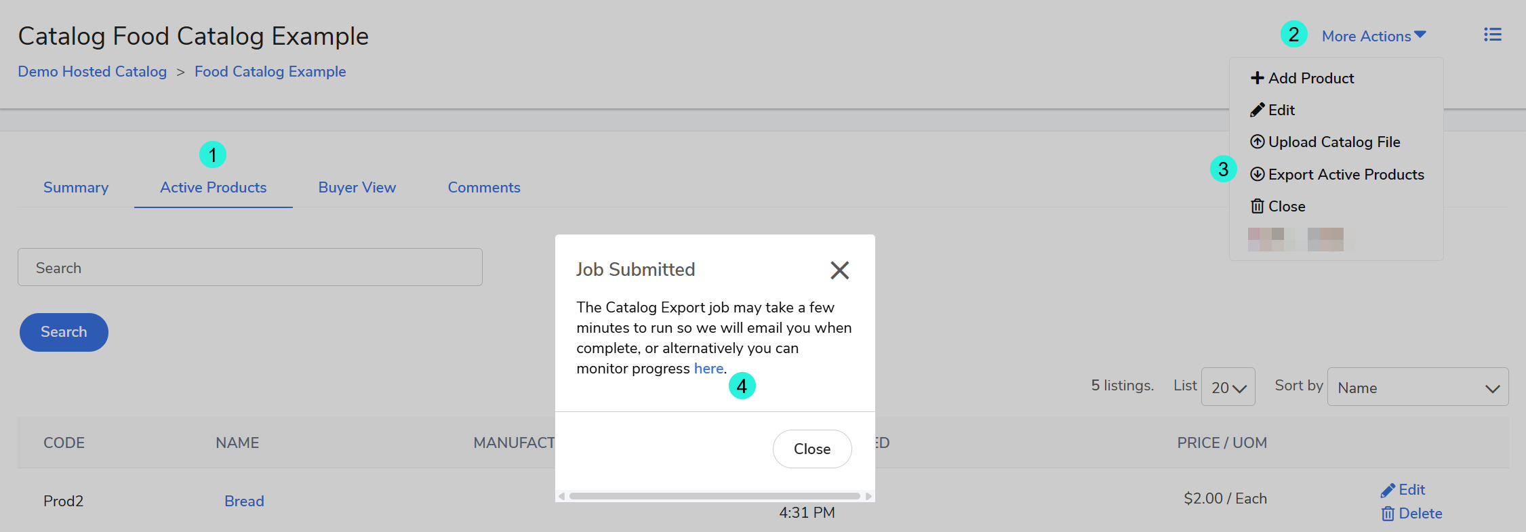Image resolution: width=1526 pixels, height=532 pixels.
Task: Open the Sort by Name dropdown
Action: tap(1417, 387)
